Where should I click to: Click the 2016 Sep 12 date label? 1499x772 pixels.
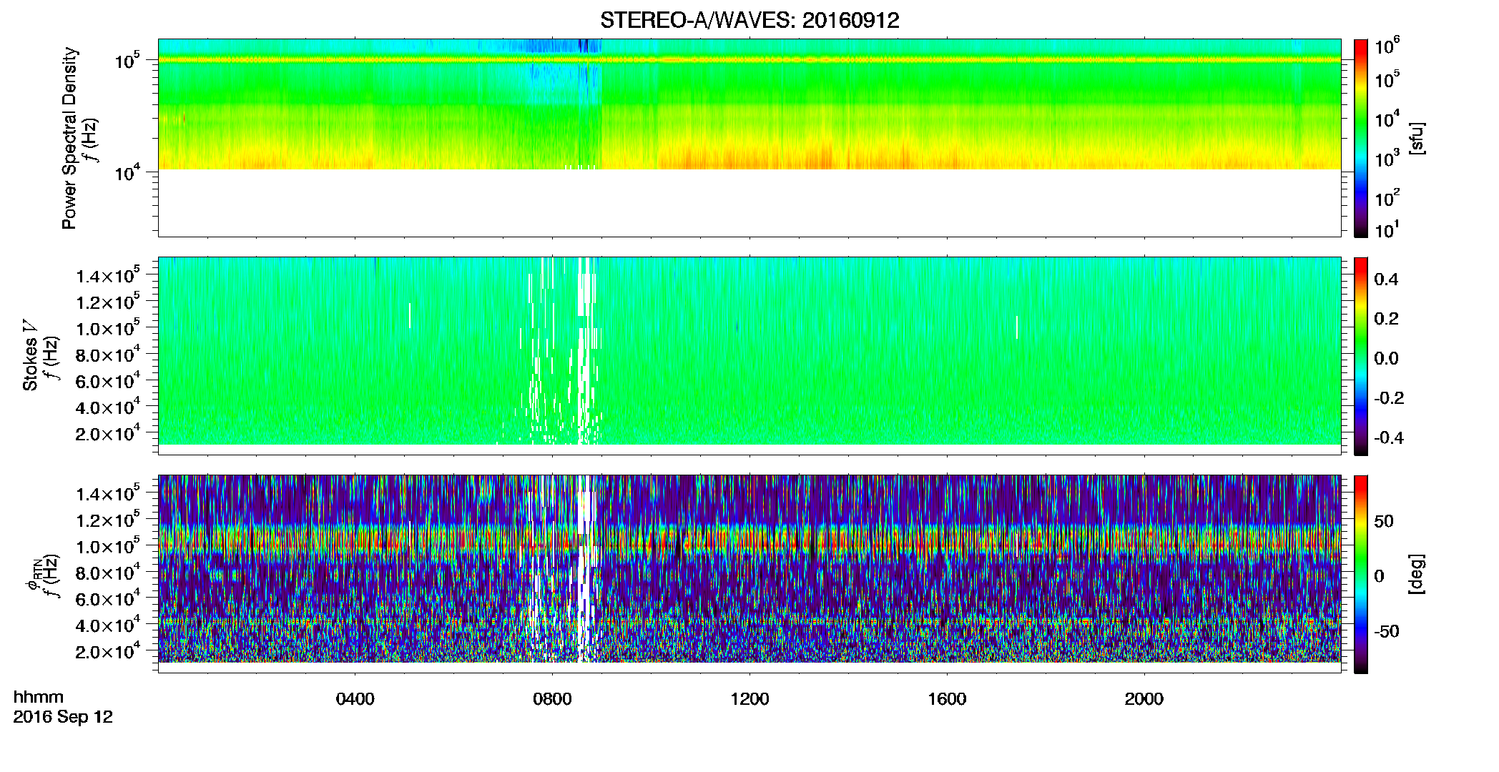click(x=63, y=717)
